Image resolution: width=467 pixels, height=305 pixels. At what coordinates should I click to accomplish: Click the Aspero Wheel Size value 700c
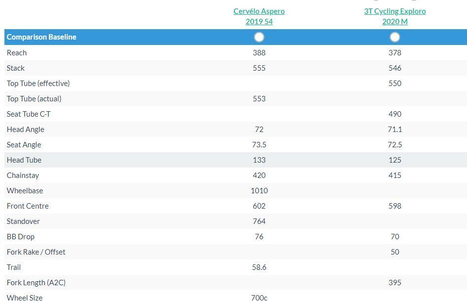[x=259, y=298]
